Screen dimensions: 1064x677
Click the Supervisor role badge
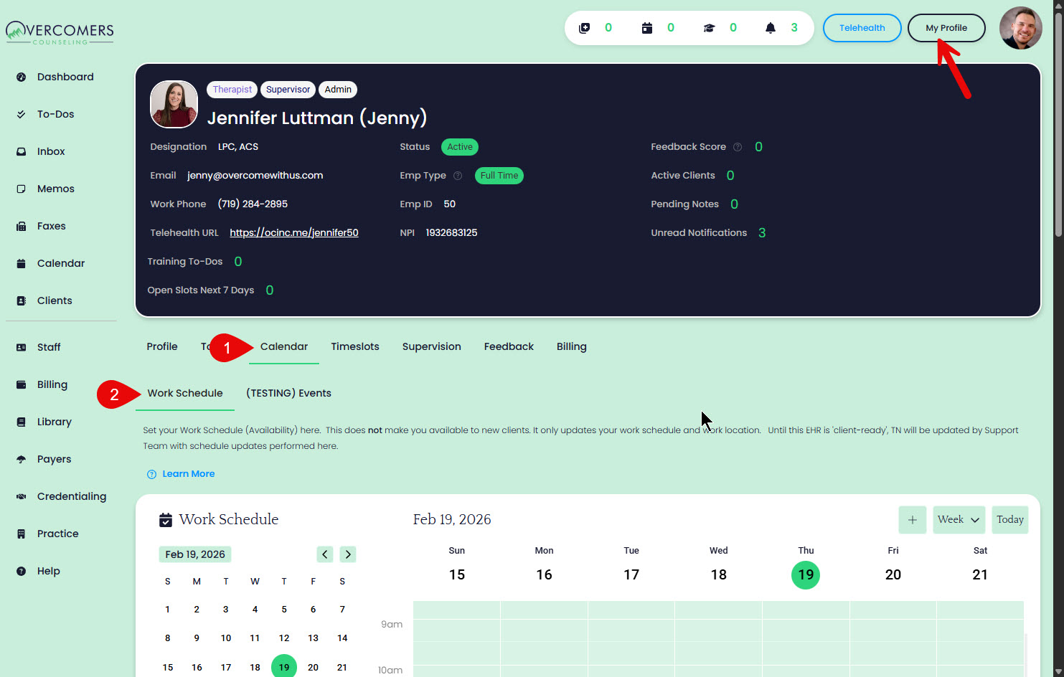[288, 90]
